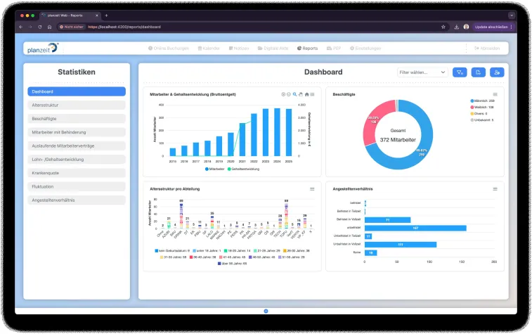
Task: Activate selection zoom magnifier on chart
Action: coord(294,94)
